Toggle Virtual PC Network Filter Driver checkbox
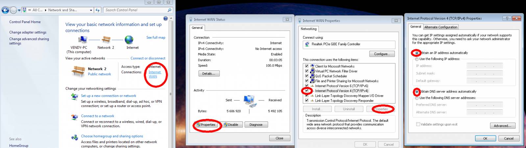 pos(307,71)
